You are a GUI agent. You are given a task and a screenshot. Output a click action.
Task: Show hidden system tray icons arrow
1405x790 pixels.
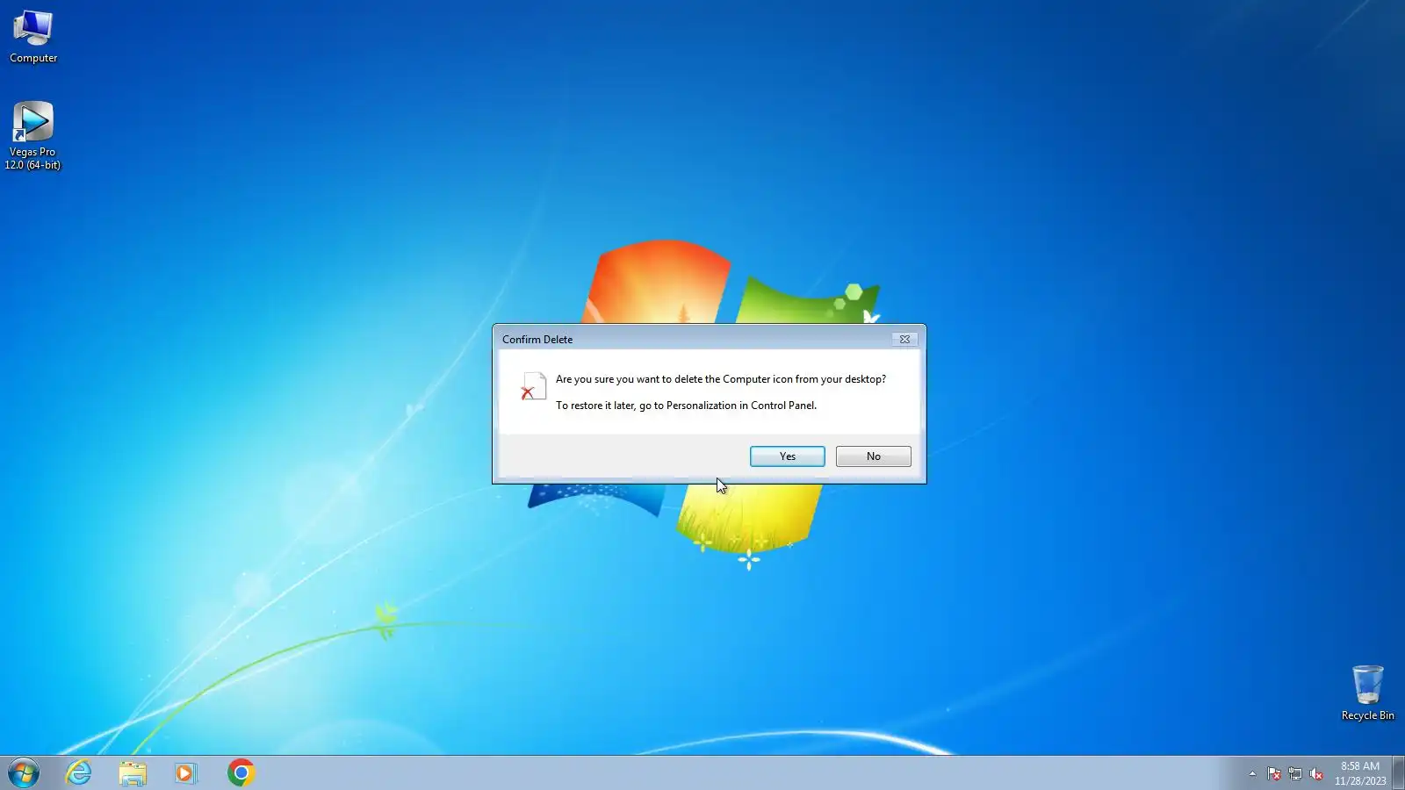click(x=1252, y=773)
